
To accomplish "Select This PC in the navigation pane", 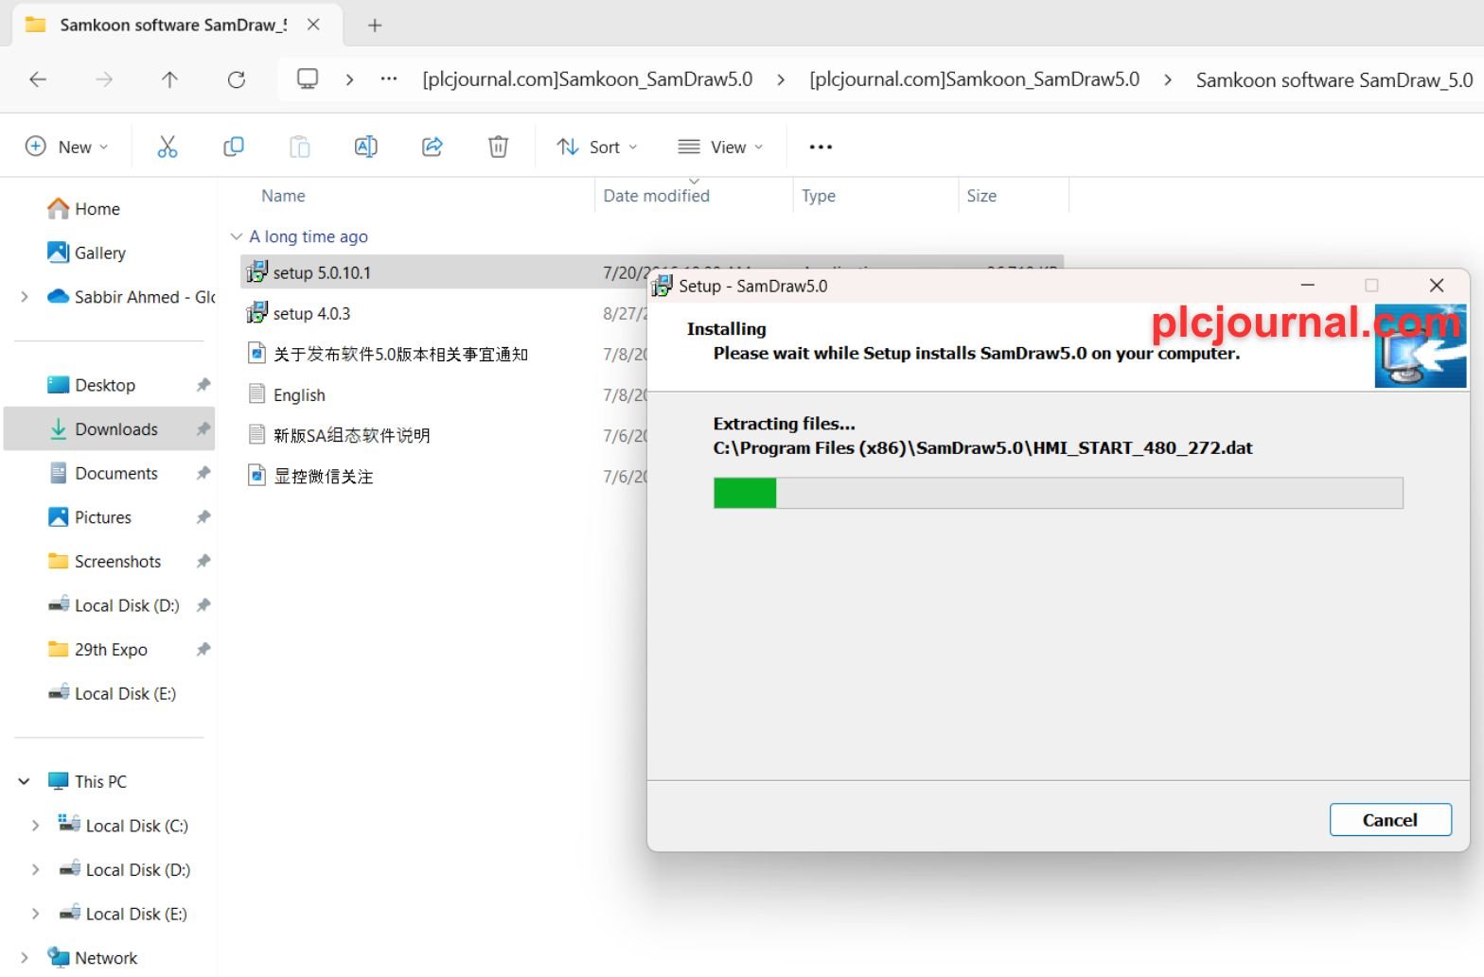I will [x=88, y=781].
